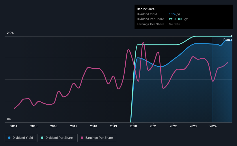Click the ₩100.000 dividend per share value

(x=176, y=19)
